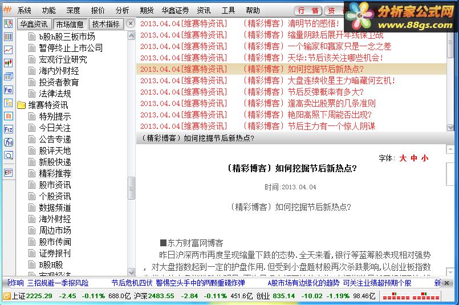Click the quote list with checkmark sidebar icon
The image size is (459, 305).
pos(8,24)
